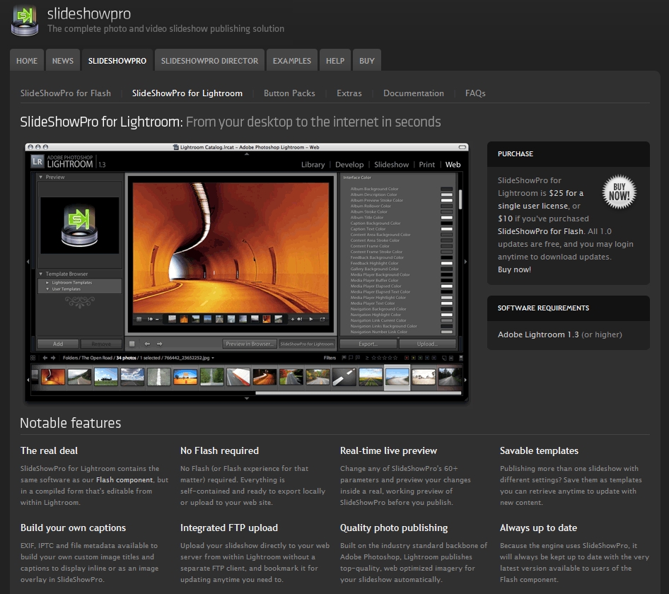This screenshot has height=594, width=669.
Task: Click the pill button at the title bar's right end
Action: (462, 147)
